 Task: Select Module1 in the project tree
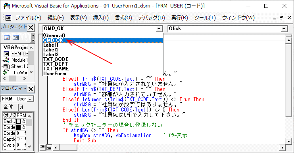(19, 60)
